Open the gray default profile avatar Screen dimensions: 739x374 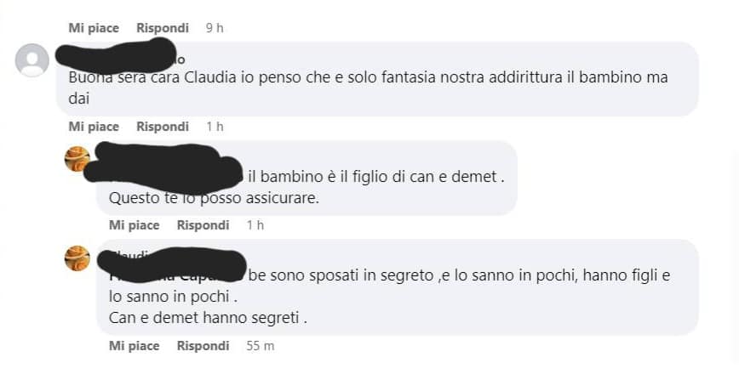click(32, 60)
